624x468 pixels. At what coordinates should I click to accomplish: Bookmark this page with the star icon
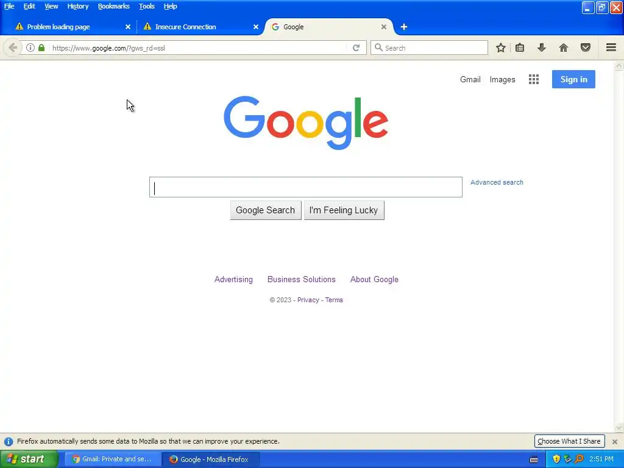pyautogui.click(x=501, y=48)
